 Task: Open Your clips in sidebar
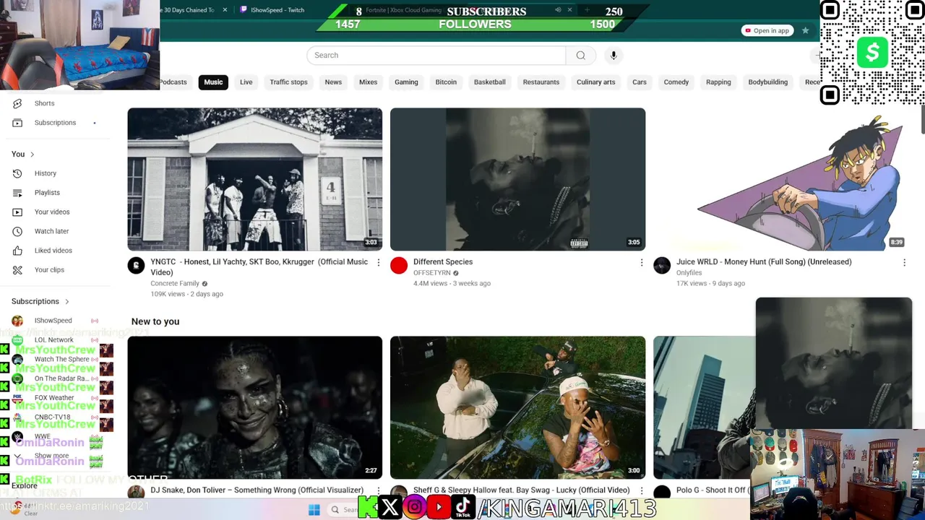pos(49,270)
